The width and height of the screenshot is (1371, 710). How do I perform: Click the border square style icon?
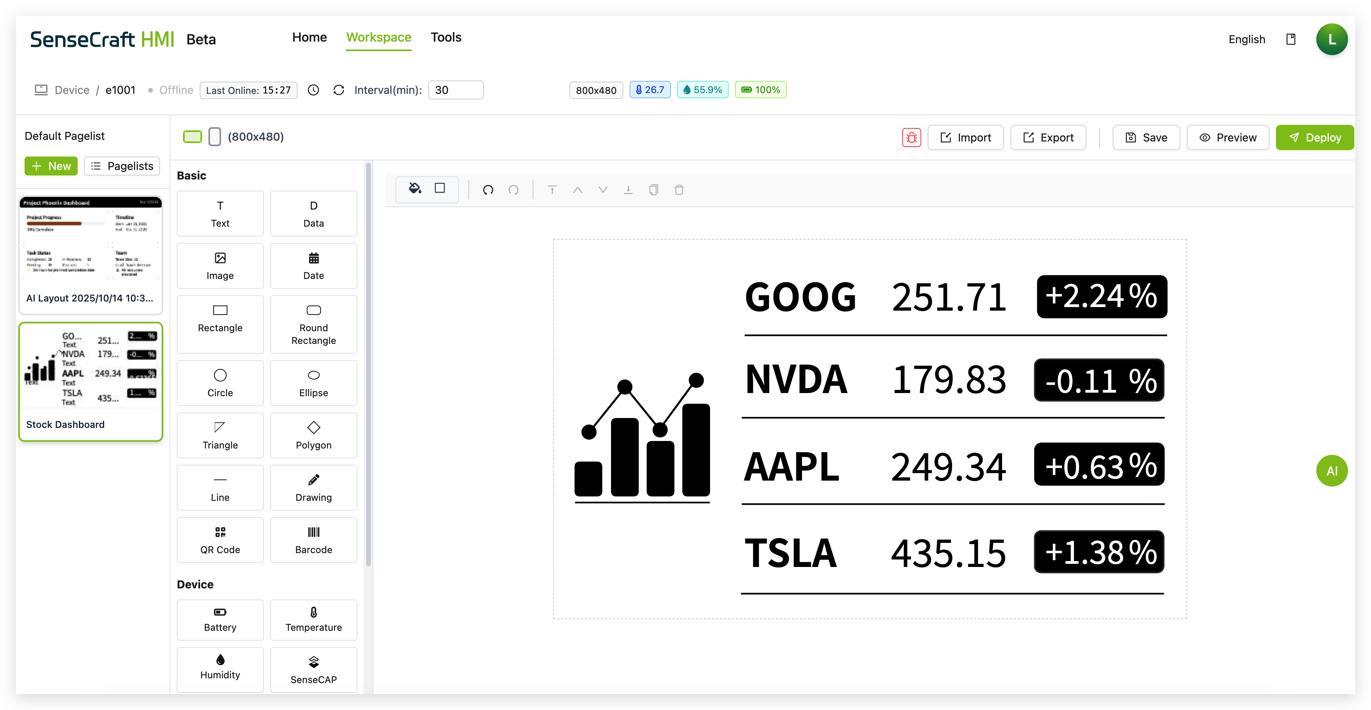click(x=439, y=189)
